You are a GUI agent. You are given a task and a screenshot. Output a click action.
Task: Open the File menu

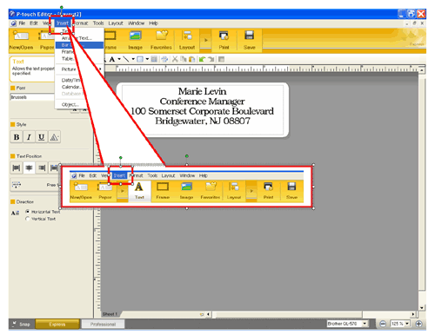(x=22, y=23)
